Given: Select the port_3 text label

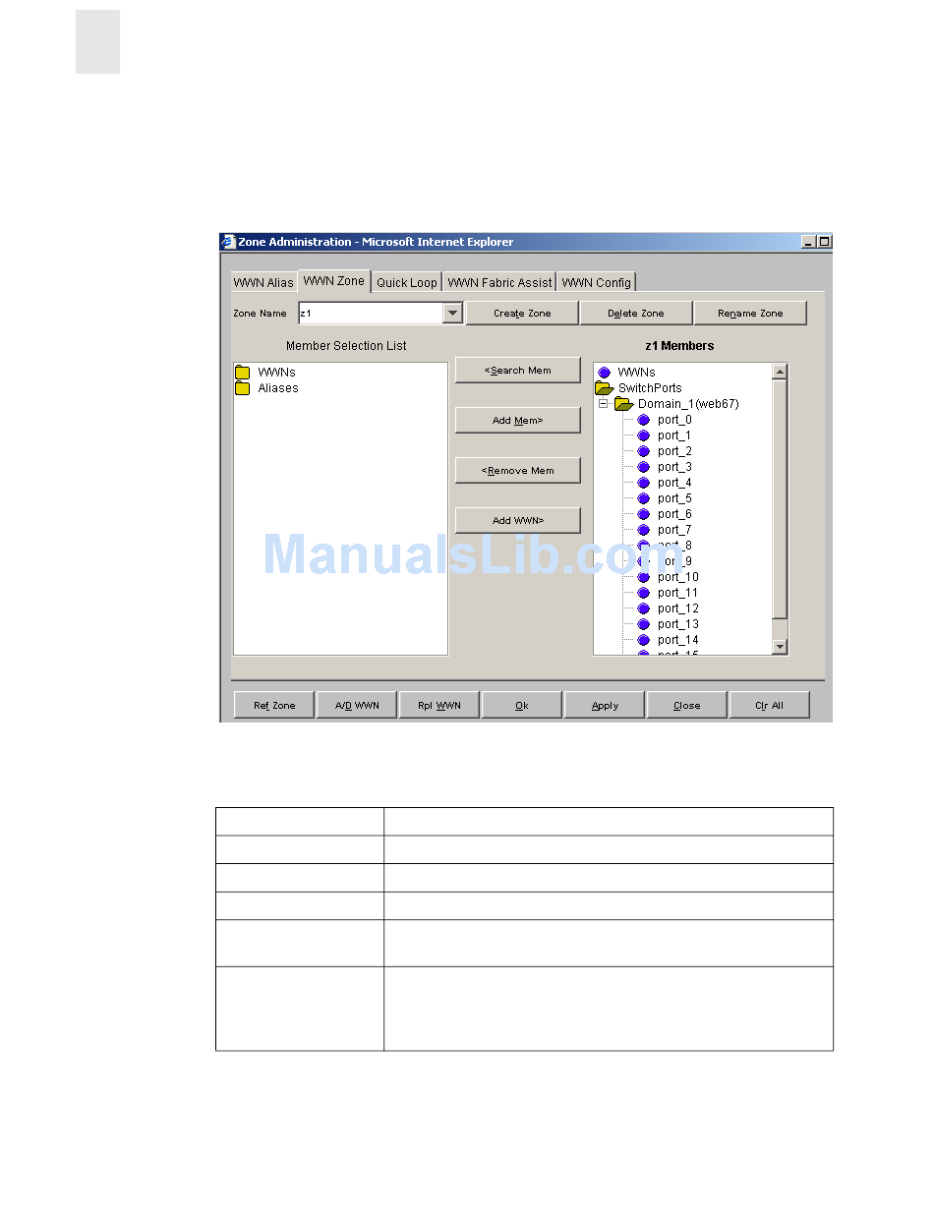Looking at the screenshot, I should (x=674, y=467).
